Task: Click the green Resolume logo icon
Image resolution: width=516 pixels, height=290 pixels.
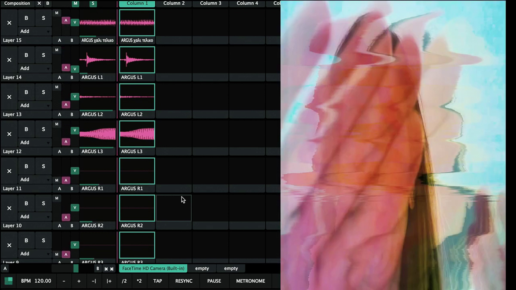Action: pyautogui.click(x=9, y=281)
